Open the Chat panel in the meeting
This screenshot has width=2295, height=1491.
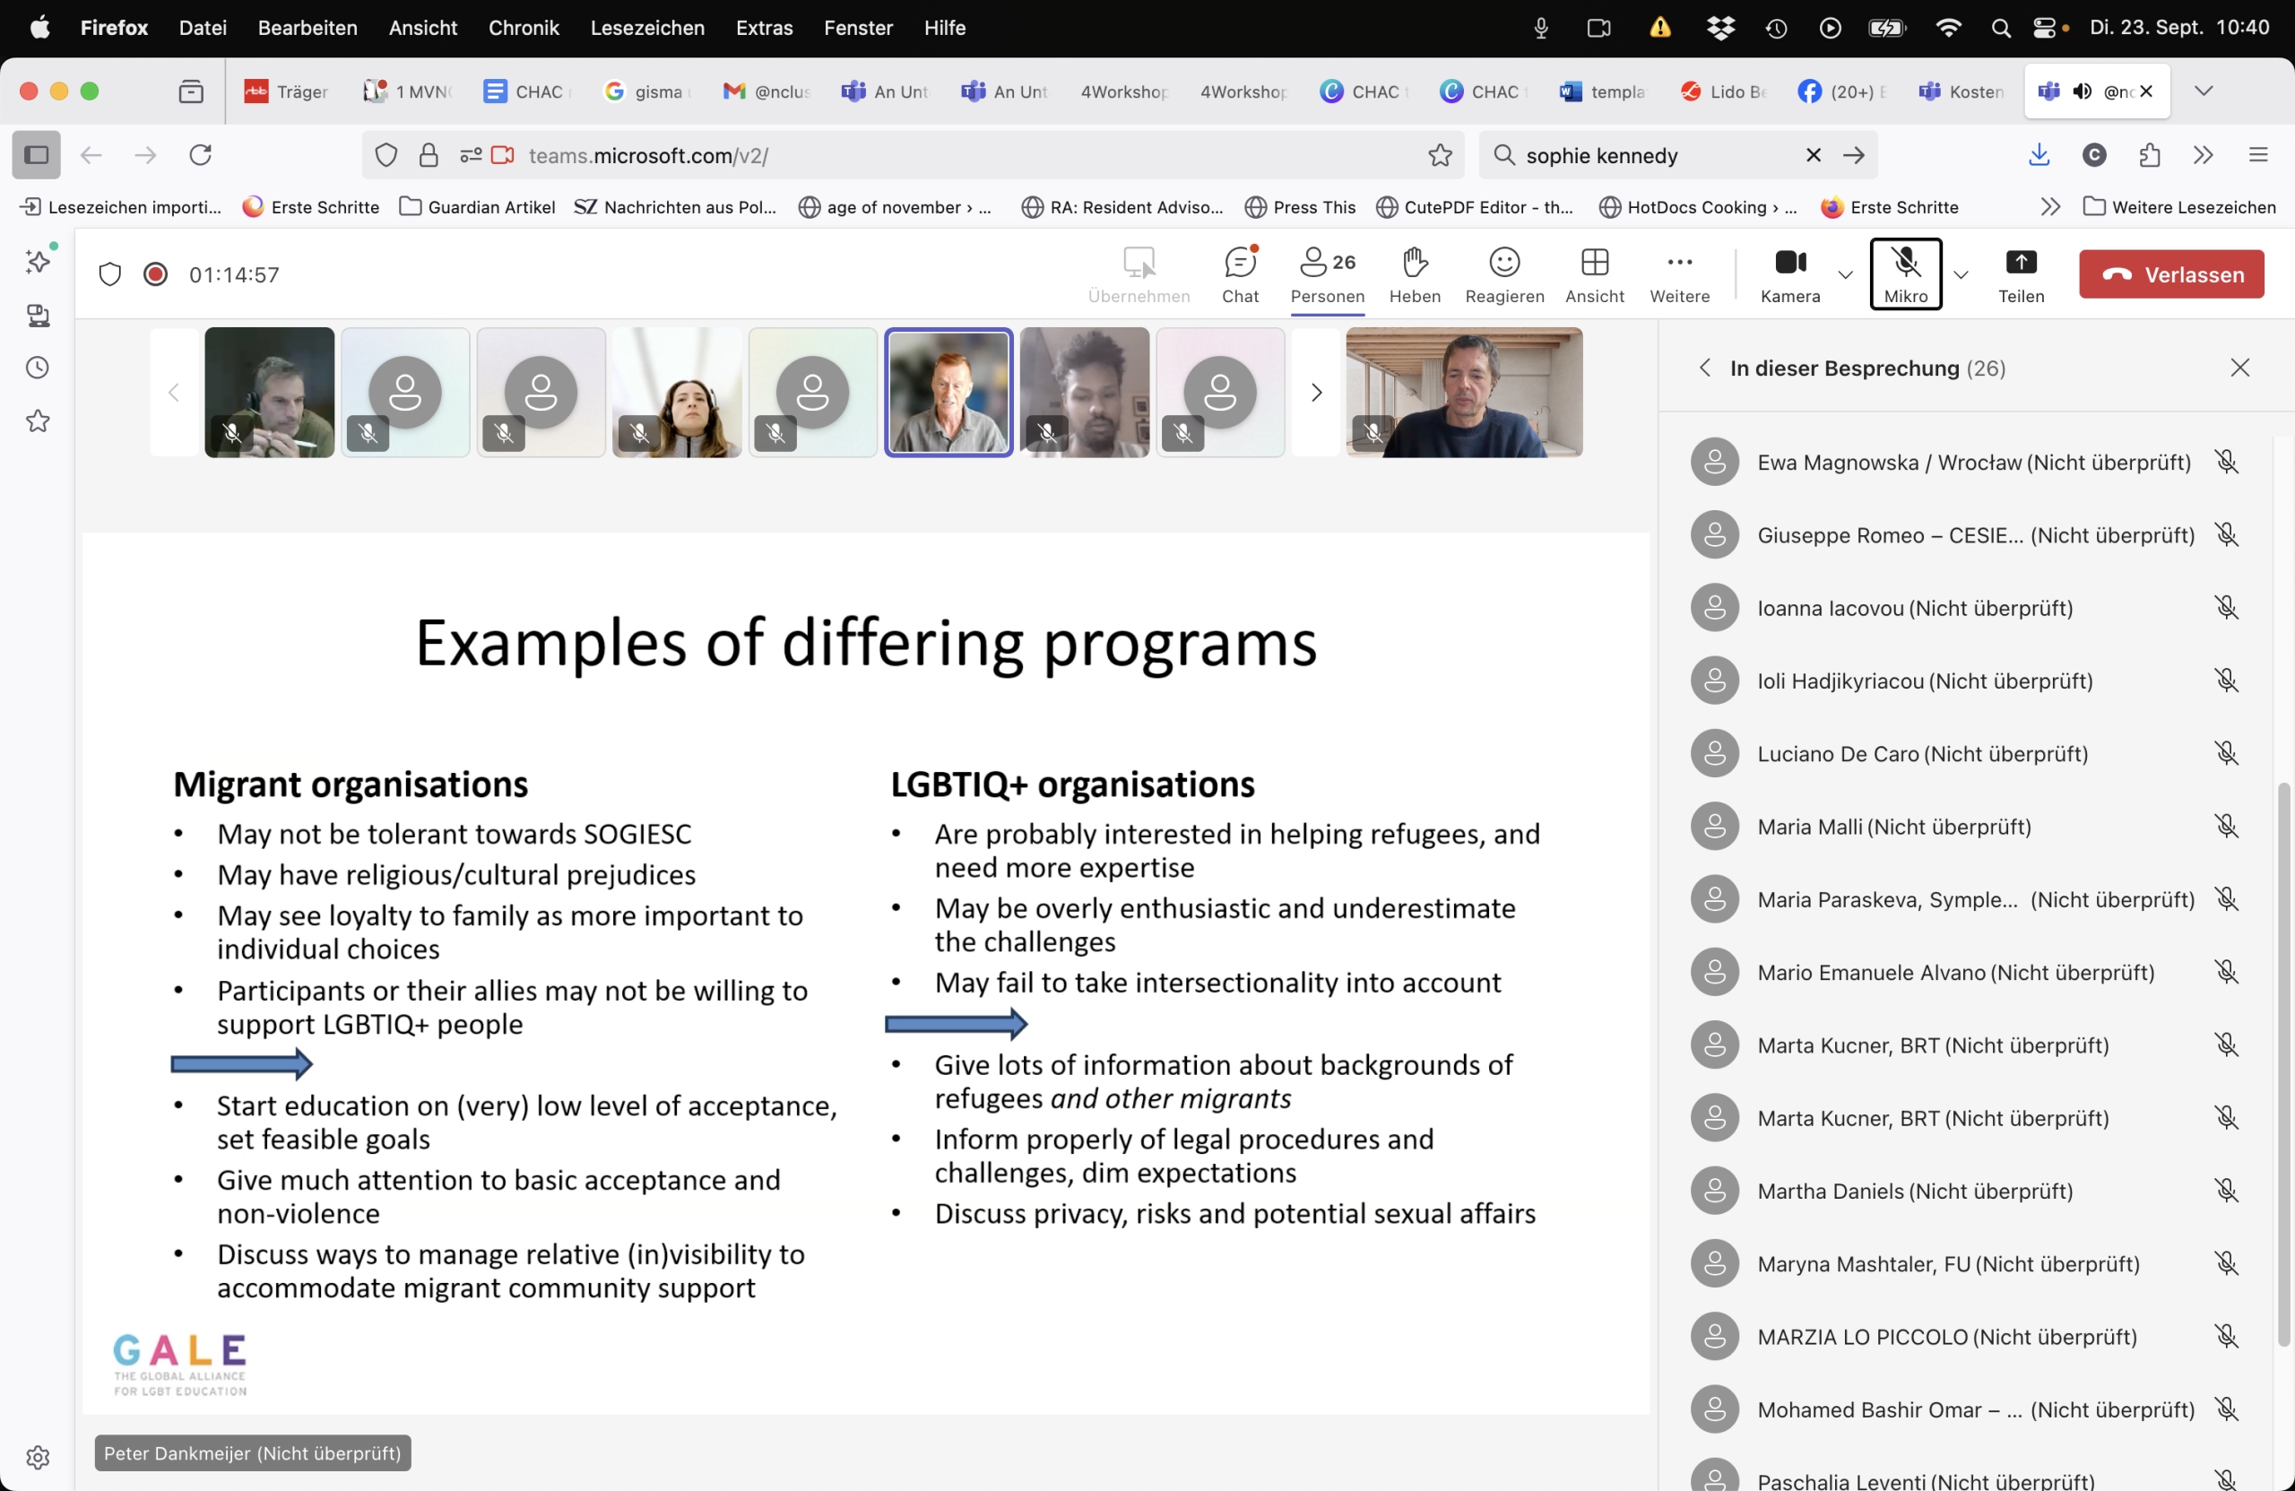1239,273
